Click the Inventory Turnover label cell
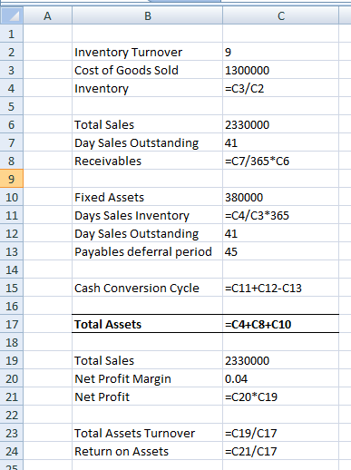 (x=147, y=52)
